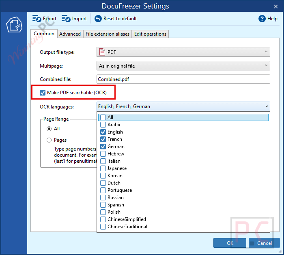Open the Edit operations tab
The height and width of the screenshot is (255, 284).
click(151, 34)
